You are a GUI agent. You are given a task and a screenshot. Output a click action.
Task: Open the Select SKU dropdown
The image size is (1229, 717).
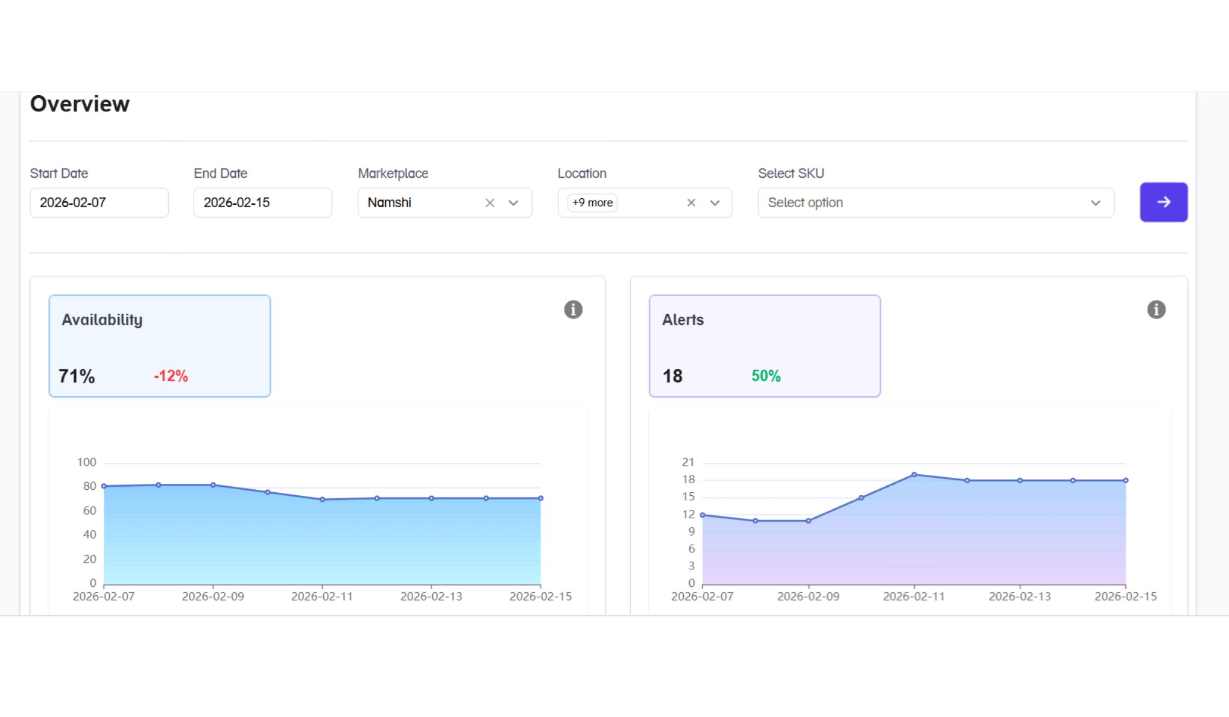(935, 203)
